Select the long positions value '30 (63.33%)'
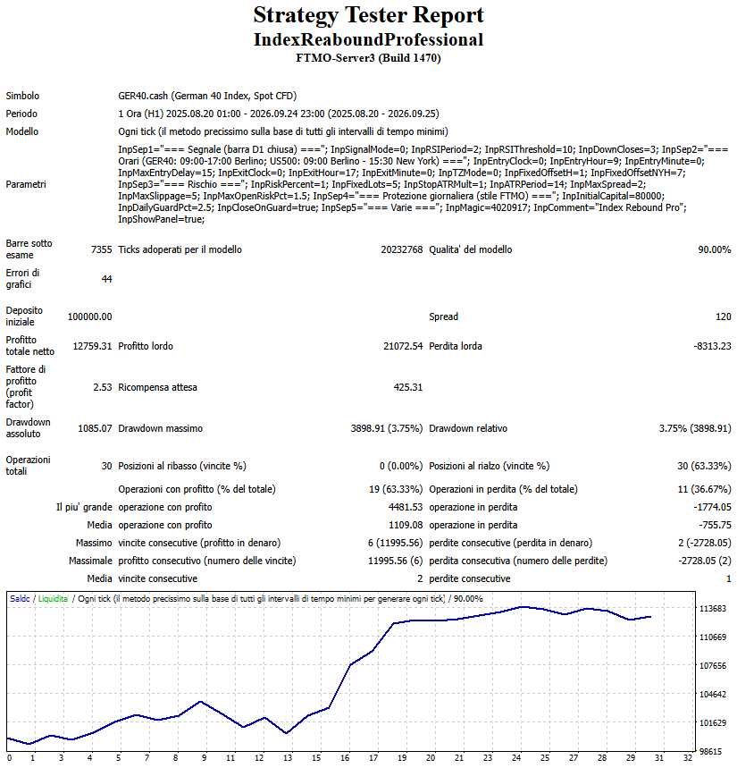This screenshot has height=768, width=737. pyautogui.click(x=704, y=467)
